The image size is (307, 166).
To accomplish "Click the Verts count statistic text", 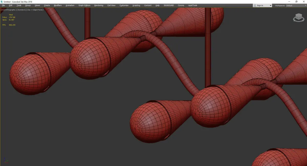I will point(8,20).
